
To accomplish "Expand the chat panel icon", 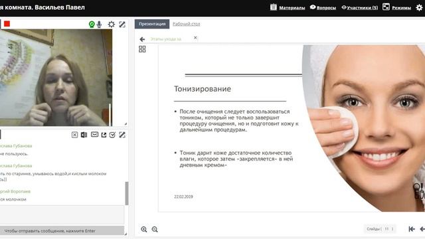I will [122, 135].
